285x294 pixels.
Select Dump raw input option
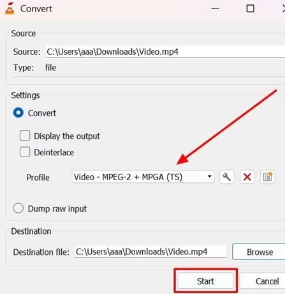(x=18, y=208)
